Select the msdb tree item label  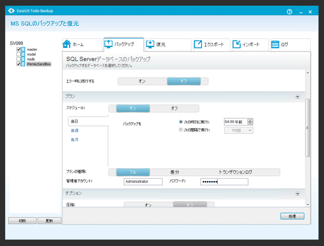31,59
